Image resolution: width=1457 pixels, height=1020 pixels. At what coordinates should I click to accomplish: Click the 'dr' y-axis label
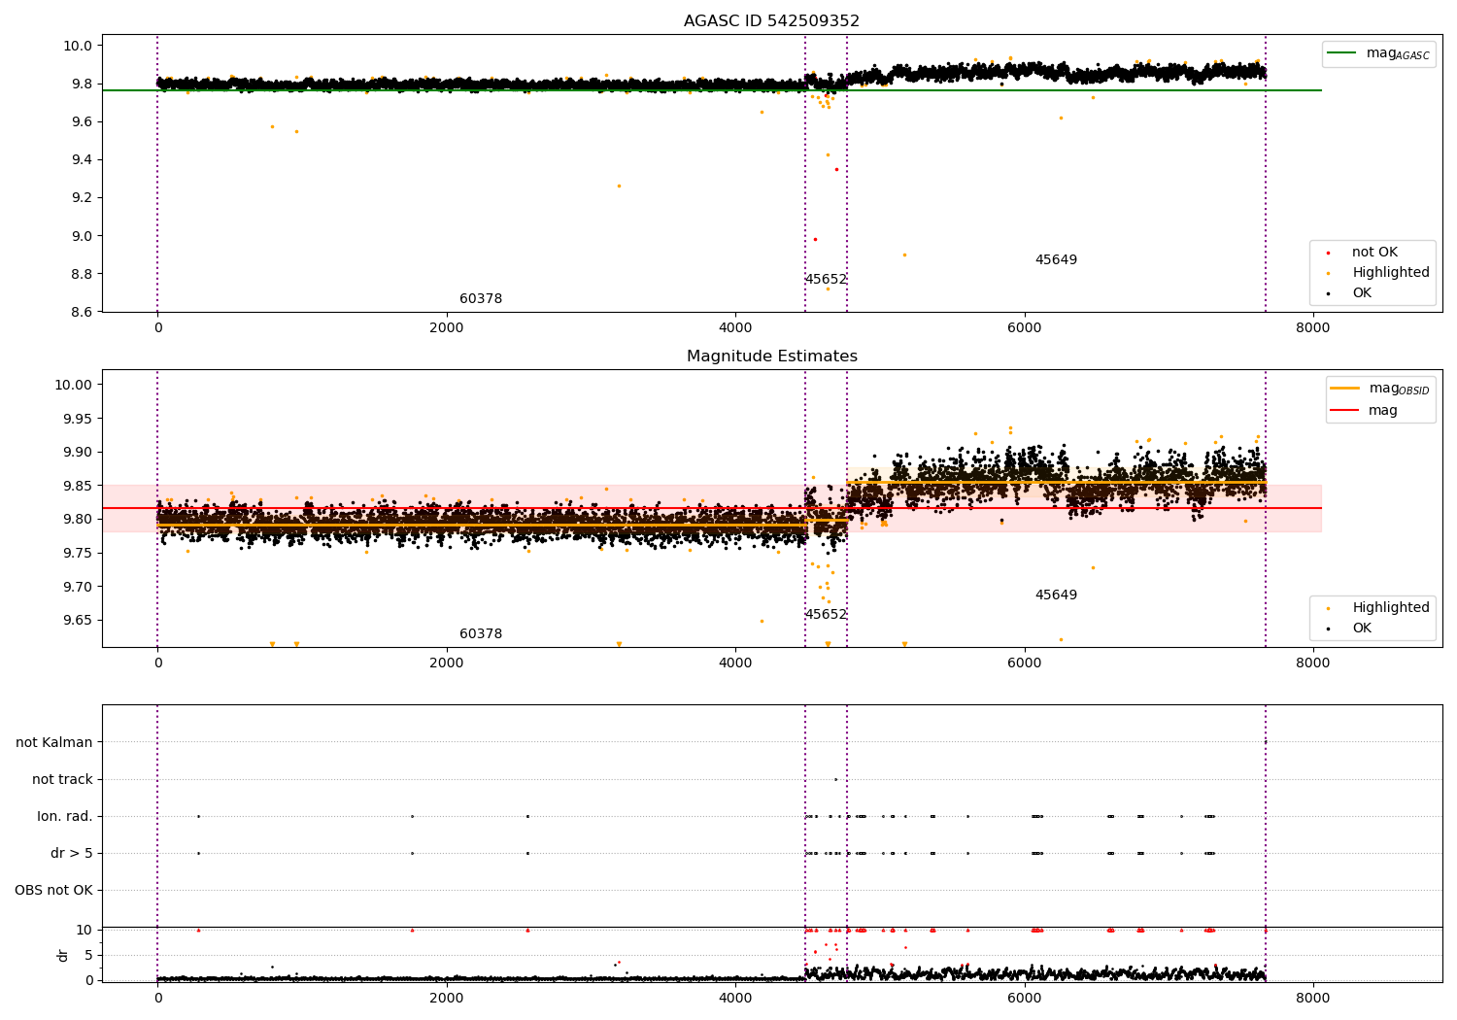coord(63,955)
